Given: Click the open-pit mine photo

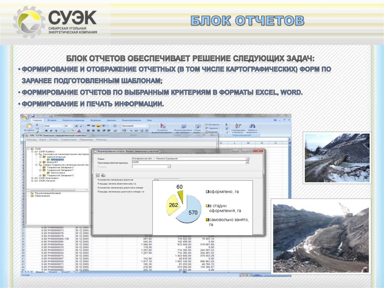Looking at the screenshot, I should pyautogui.click(x=321, y=237).
